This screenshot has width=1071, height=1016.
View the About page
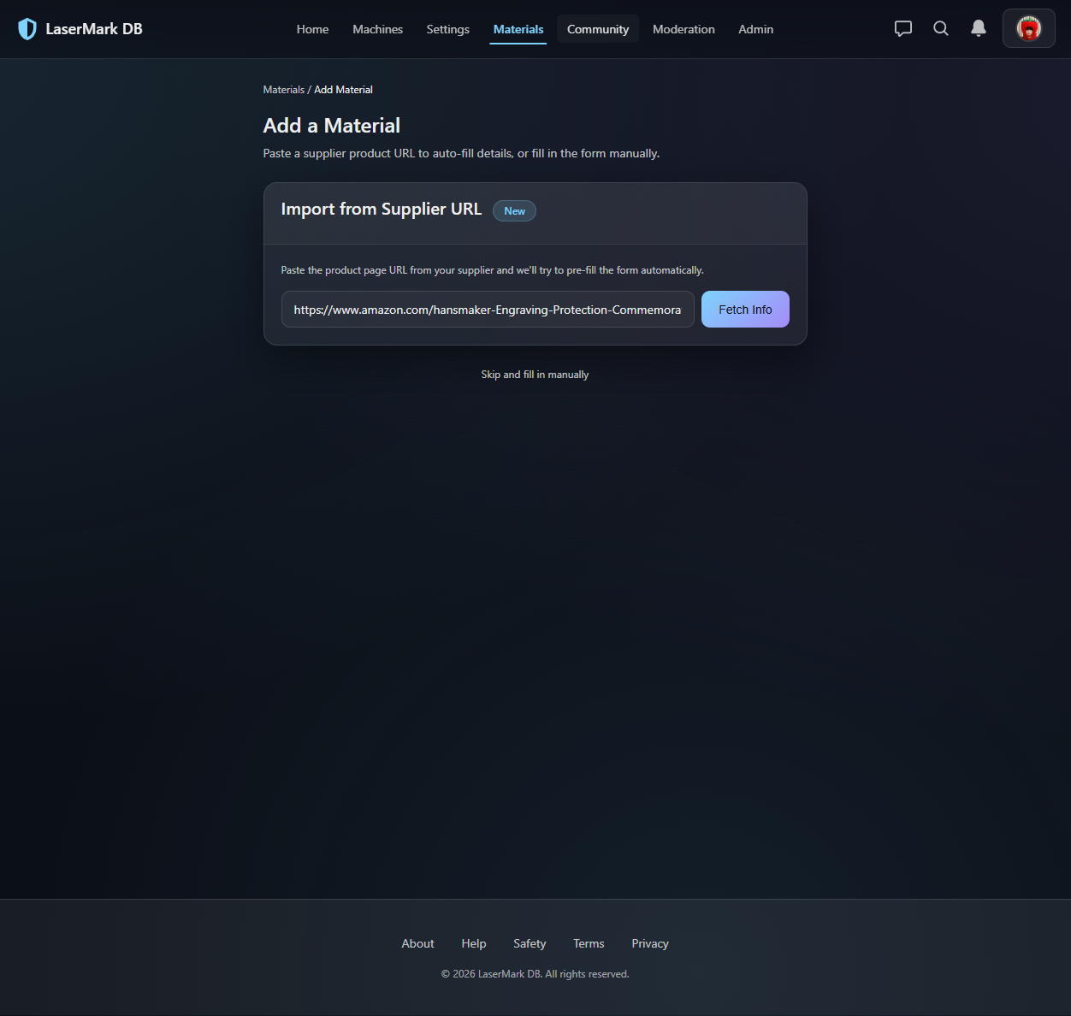(417, 943)
